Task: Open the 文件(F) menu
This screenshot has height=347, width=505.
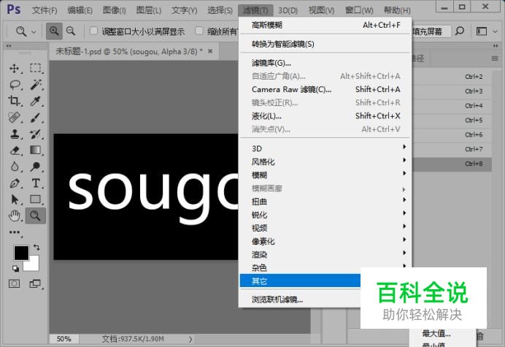Action: [45, 10]
